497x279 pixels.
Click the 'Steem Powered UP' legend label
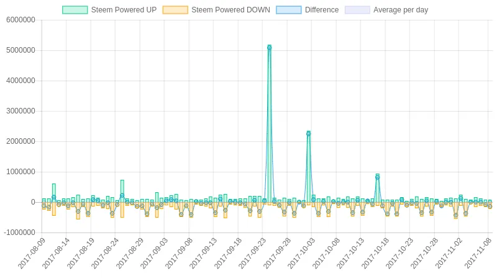[x=124, y=10]
